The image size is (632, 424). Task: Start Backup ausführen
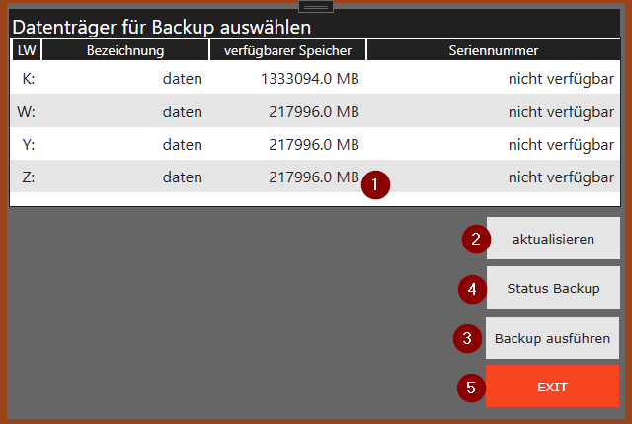[x=552, y=338]
